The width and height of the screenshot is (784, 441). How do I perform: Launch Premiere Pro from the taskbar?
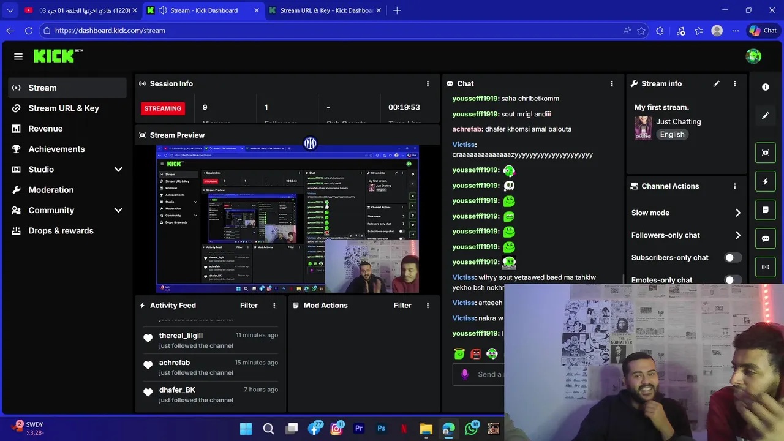[x=359, y=429]
